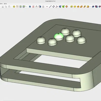Click the blue Shape binder icon
The image size is (101, 101).
pyautogui.click(x=60, y=7)
